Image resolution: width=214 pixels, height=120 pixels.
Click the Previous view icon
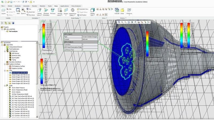[x=53, y=11]
